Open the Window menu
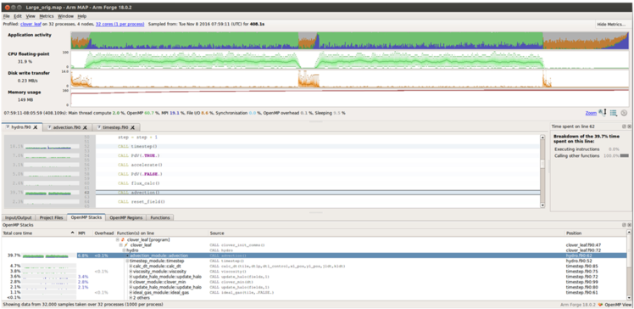 pyautogui.click(x=65, y=16)
